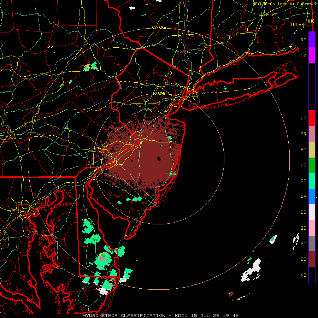
Task: Select the 'GR' legend label
Action: (304, 134)
